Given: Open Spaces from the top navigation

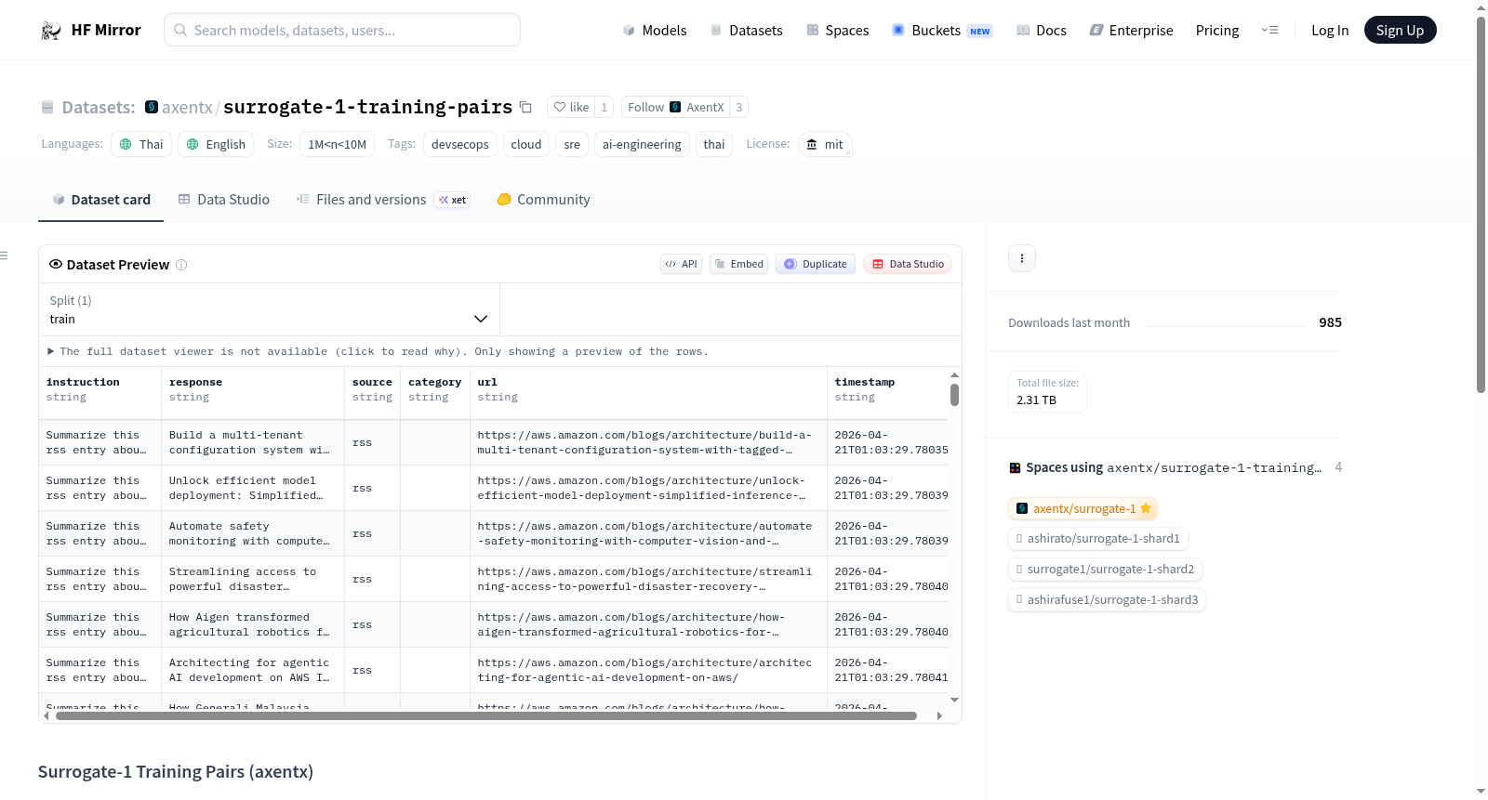Looking at the screenshot, I should click(837, 31).
